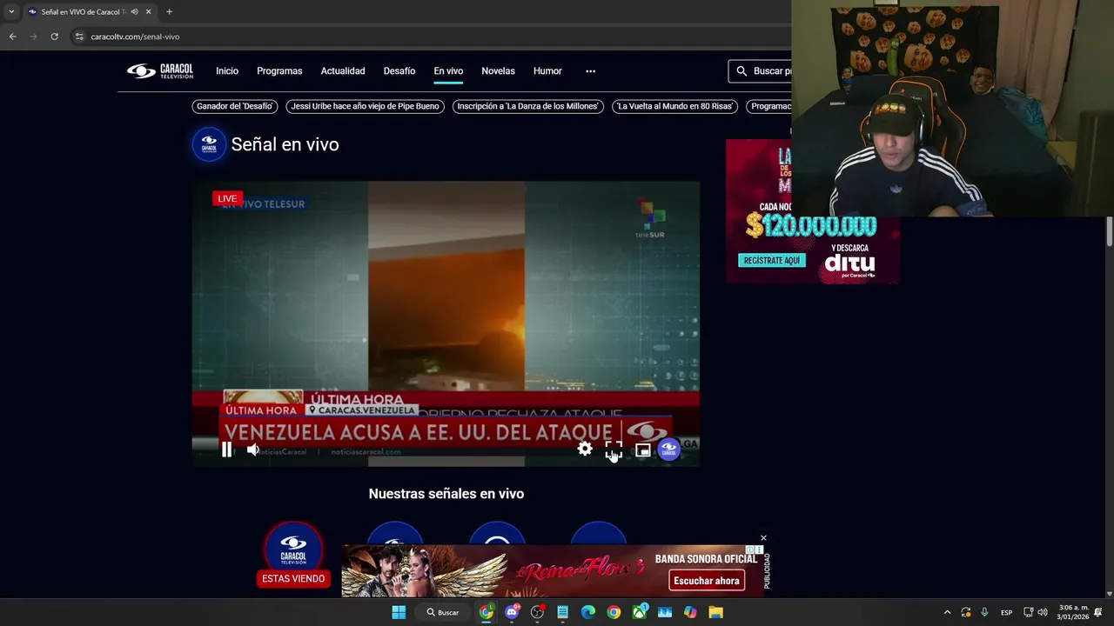
Task: Open File Explorer from the taskbar
Action: 715,612
